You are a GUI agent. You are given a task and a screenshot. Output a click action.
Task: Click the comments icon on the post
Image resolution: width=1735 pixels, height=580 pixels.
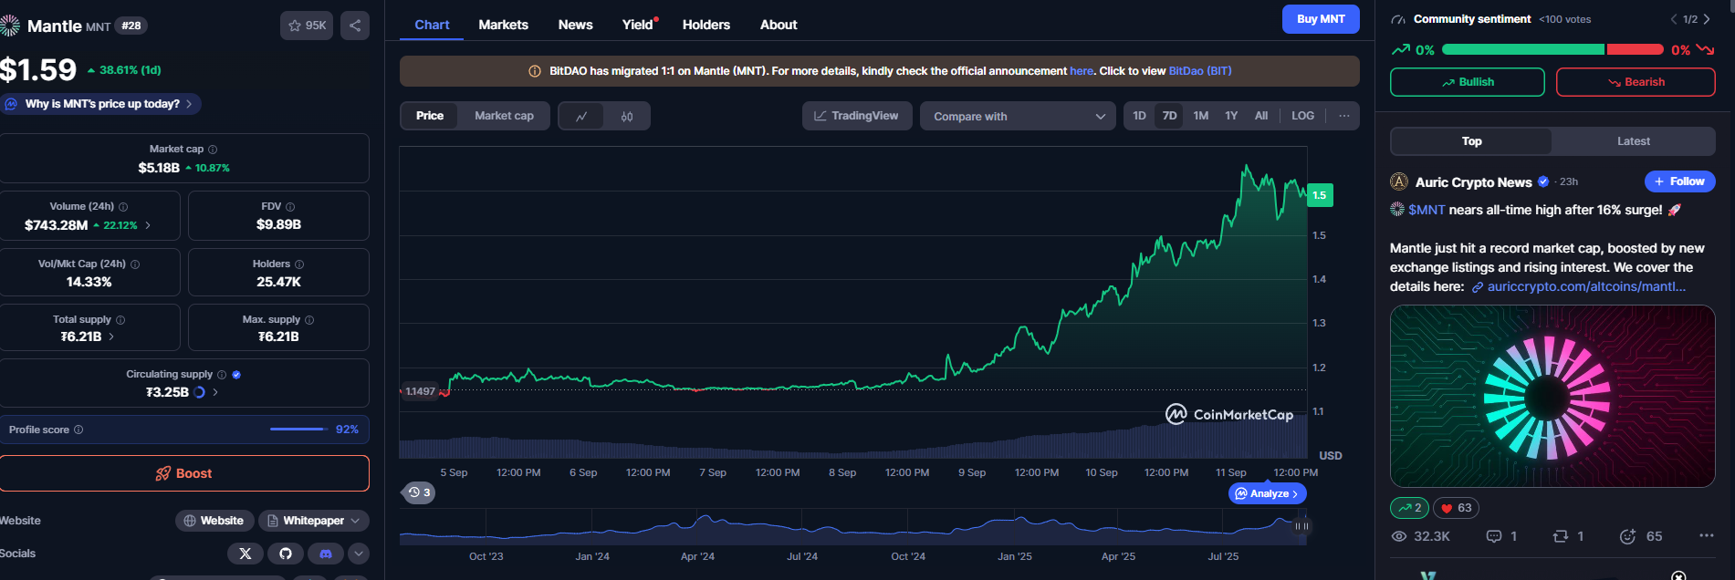[x=1494, y=536]
